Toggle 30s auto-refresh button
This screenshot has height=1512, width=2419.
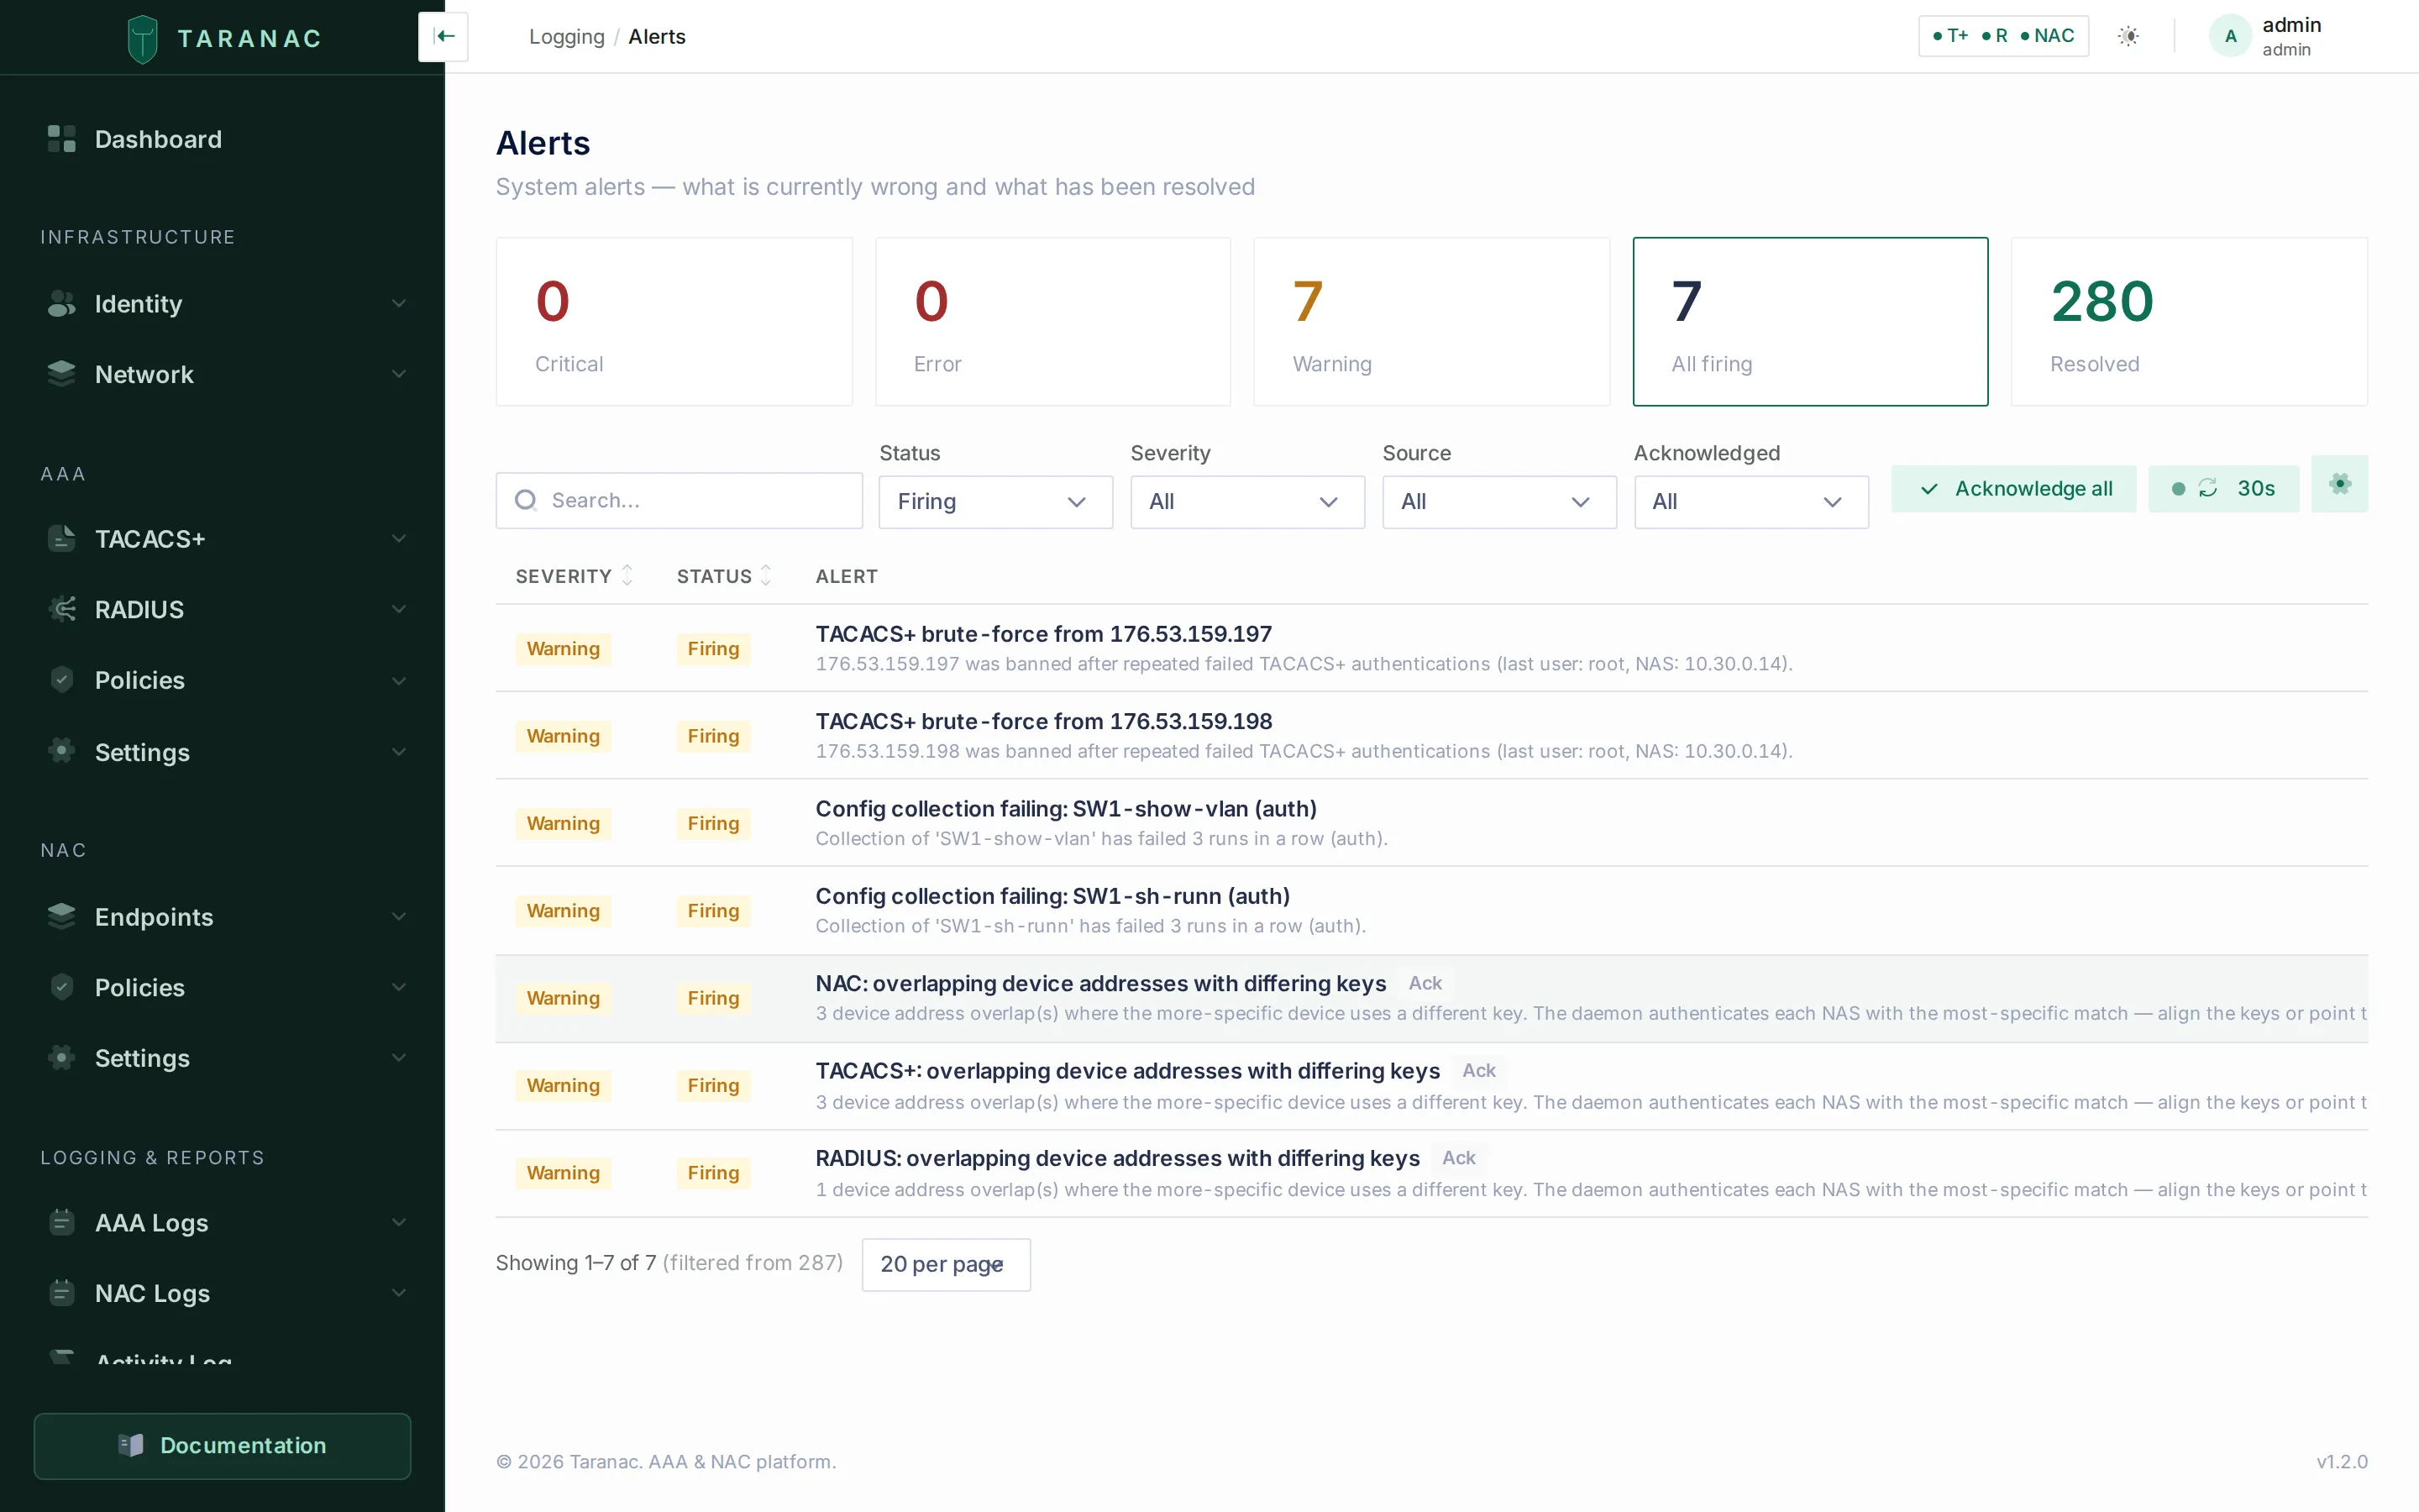pos(2223,488)
